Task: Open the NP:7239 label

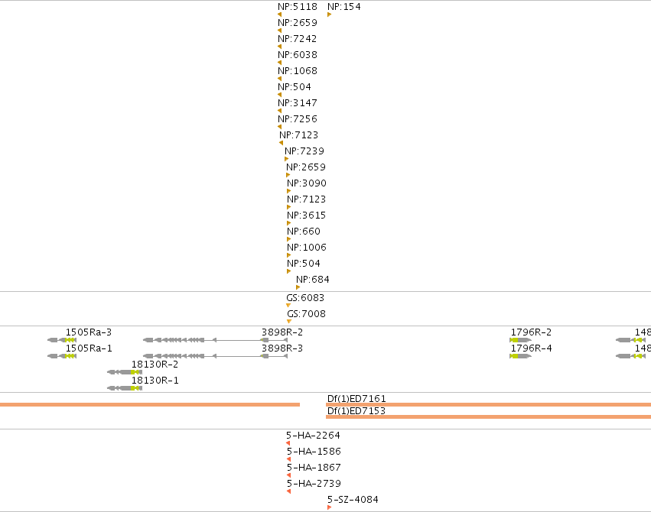Action: (304, 151)
